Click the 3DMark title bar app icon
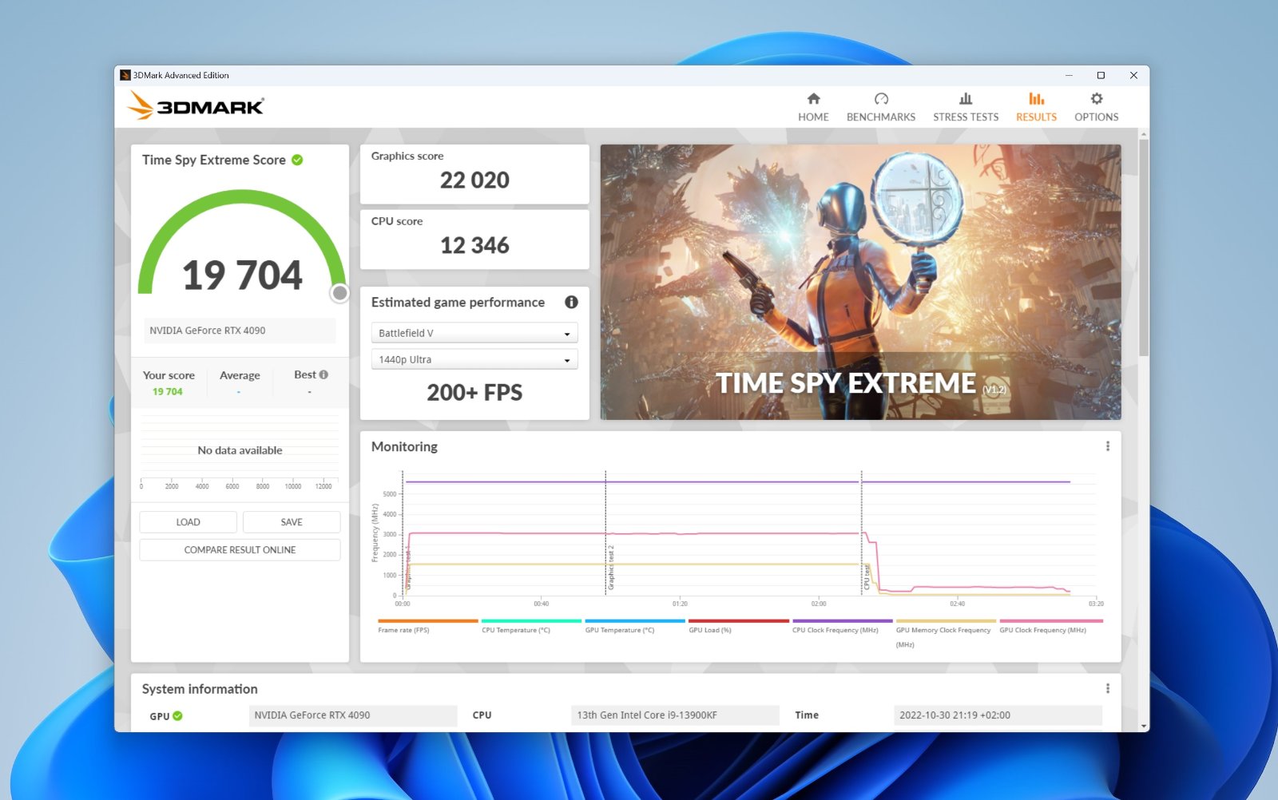The height and width of the screenshot is (800, 1278). coord(125,75)
